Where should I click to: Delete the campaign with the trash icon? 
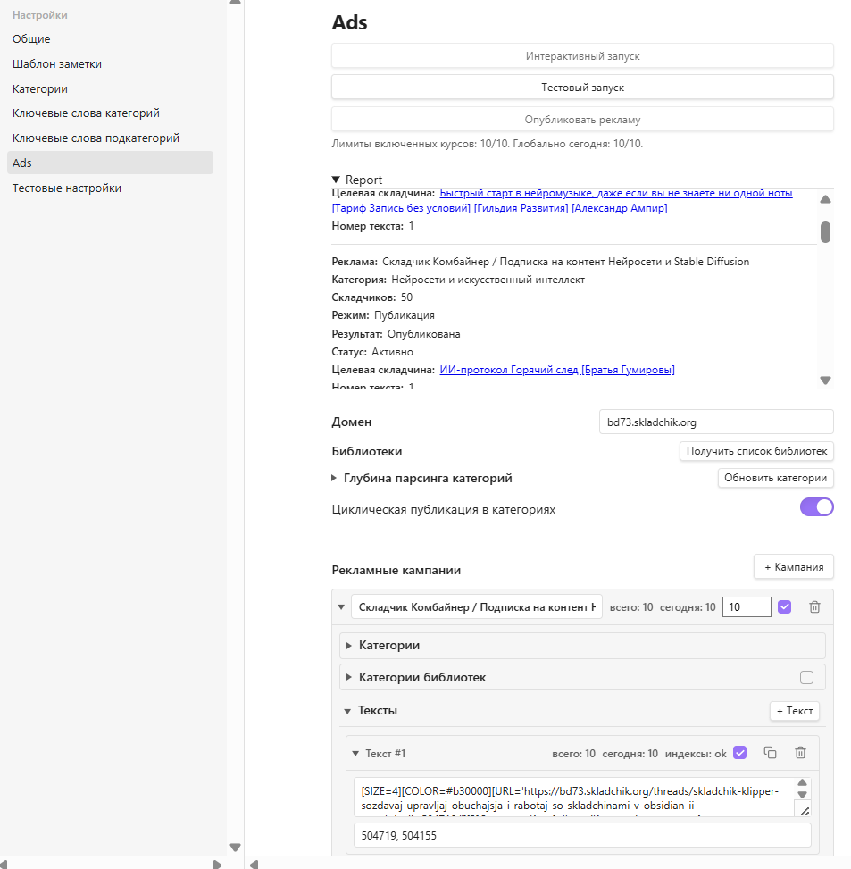(x=814, y=607)
